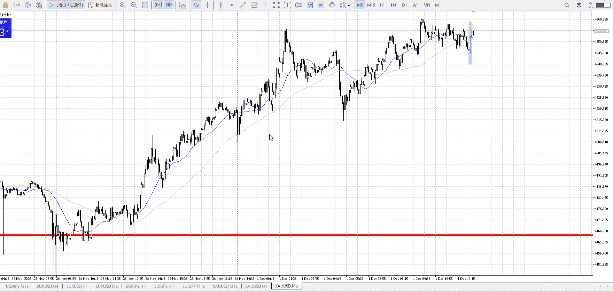Choose the horizontal line drawing tool

[232, 5]
